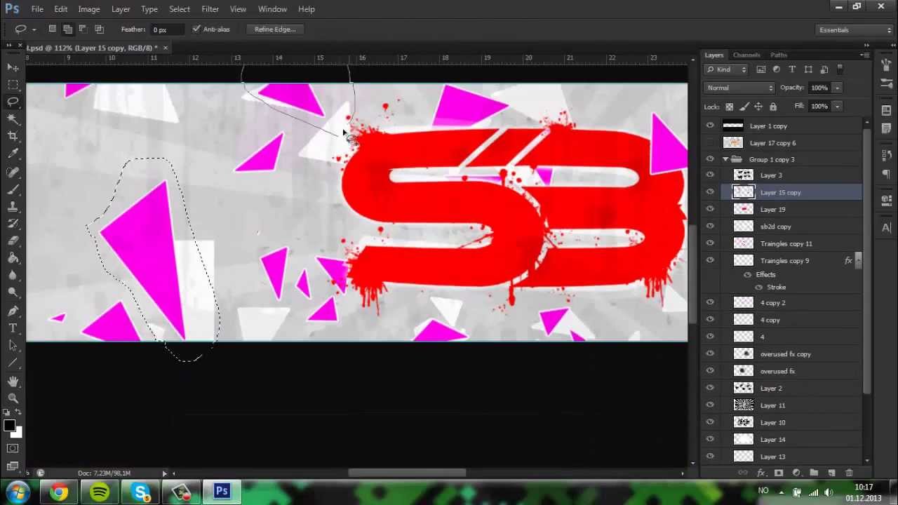Image resolution: width=898 pixels, height=505 pixels.
Task: Open the Essentials workspace dropdown
Action: [x=854, y=30]
